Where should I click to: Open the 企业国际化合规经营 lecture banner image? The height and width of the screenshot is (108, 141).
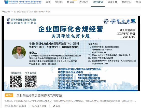[x=71, y=54]
